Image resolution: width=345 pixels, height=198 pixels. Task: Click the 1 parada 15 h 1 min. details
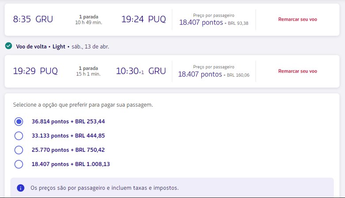tap(88, 71)
